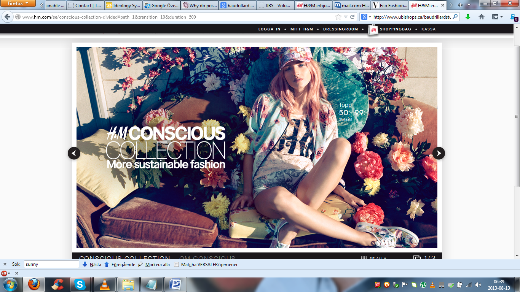Open the Firefox application menu dropdown
The width and height of the screenshot is (520, 292).
point(18,3)
